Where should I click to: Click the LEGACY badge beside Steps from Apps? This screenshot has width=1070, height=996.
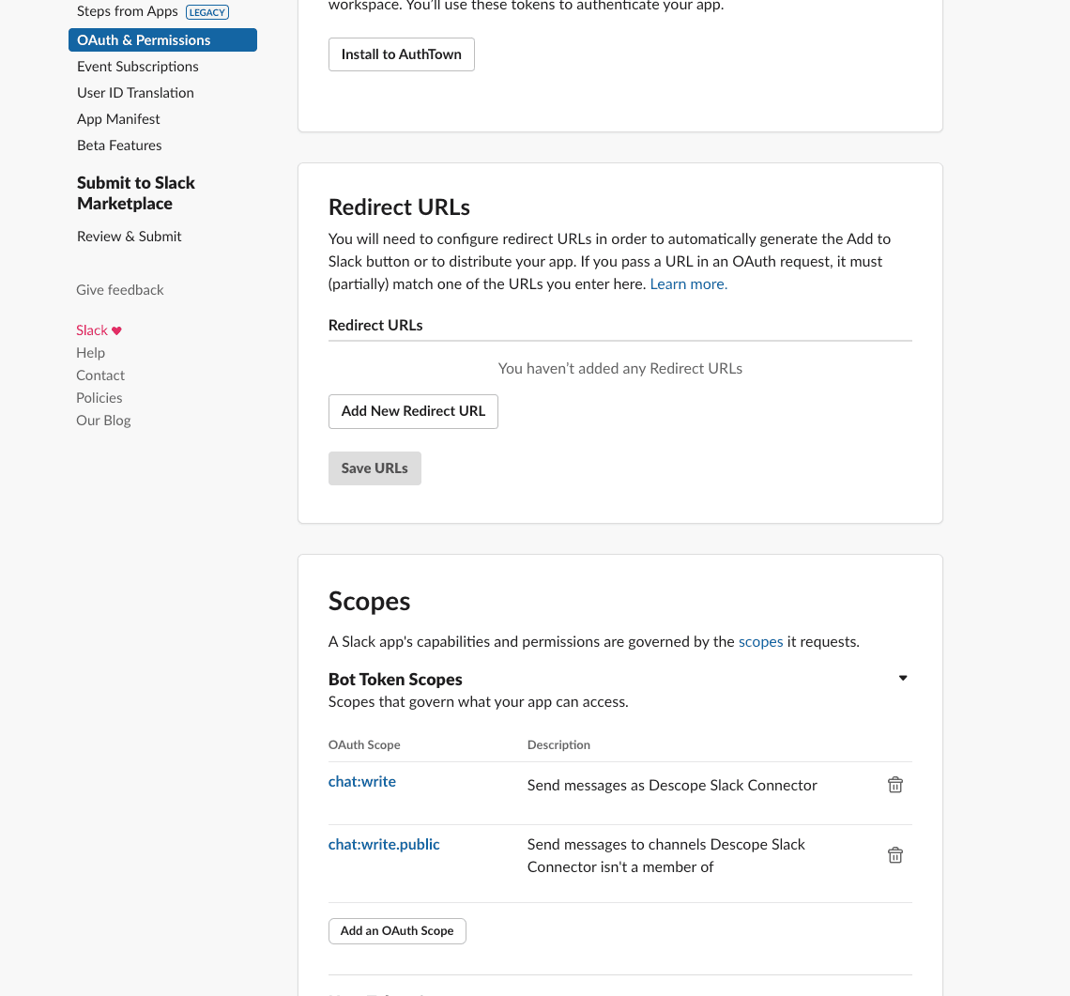206,11
